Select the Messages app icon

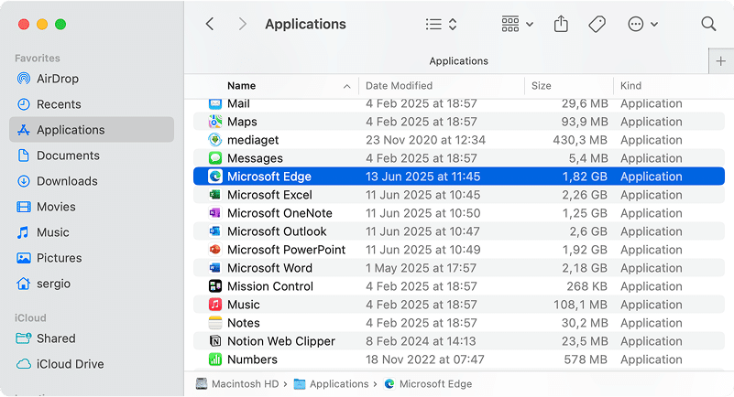click(214, 158)
